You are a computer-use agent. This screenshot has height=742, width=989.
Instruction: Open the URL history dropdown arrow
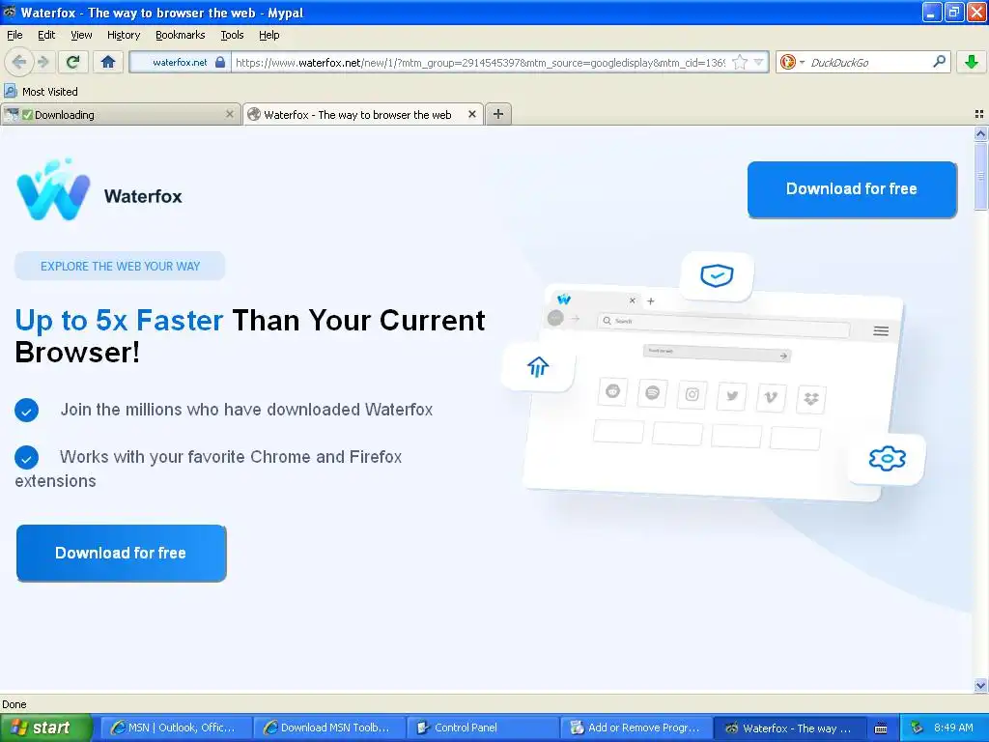[x=759, y=62]
